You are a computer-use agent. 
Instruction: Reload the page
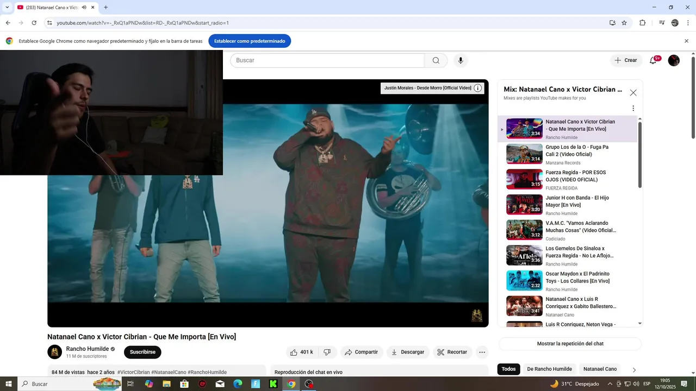coord(34,23)
